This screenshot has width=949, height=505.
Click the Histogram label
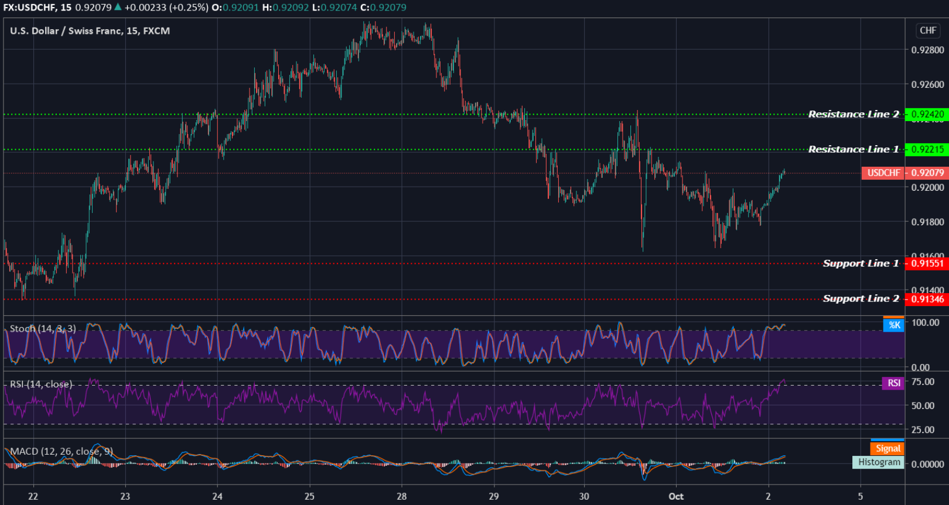coord(879,462)
